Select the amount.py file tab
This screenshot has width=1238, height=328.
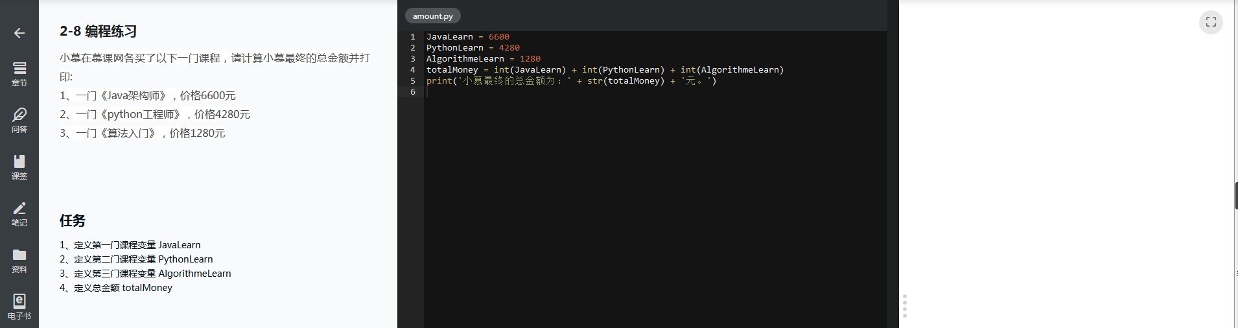(432, 16)
